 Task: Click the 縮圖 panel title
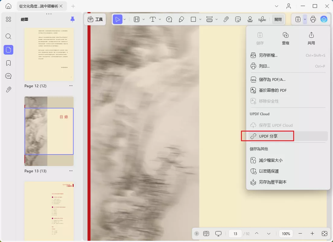pos(24,20)
